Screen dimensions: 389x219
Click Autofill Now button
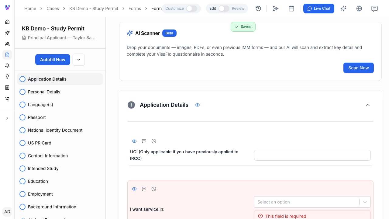tap(53, 60)
